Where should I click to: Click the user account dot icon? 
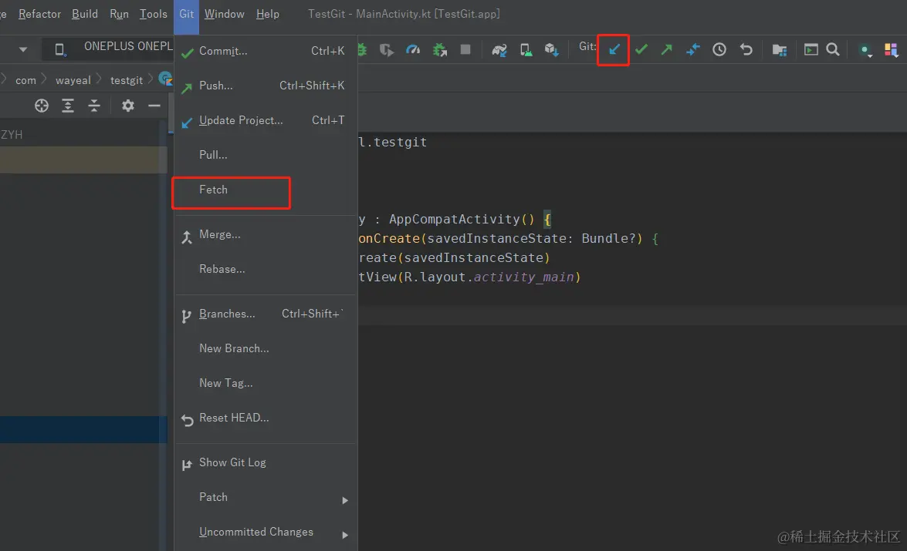pos(865,51)
